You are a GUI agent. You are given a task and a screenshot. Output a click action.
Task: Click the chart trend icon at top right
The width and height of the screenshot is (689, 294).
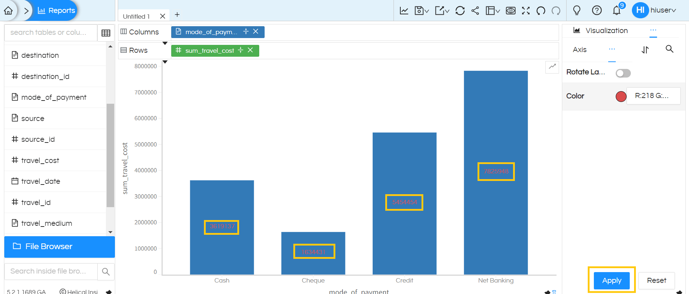(552, 66)
